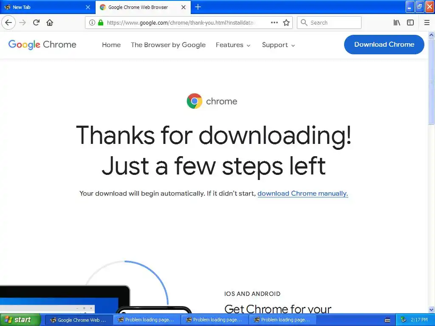Close the New Tab tab

88,7
